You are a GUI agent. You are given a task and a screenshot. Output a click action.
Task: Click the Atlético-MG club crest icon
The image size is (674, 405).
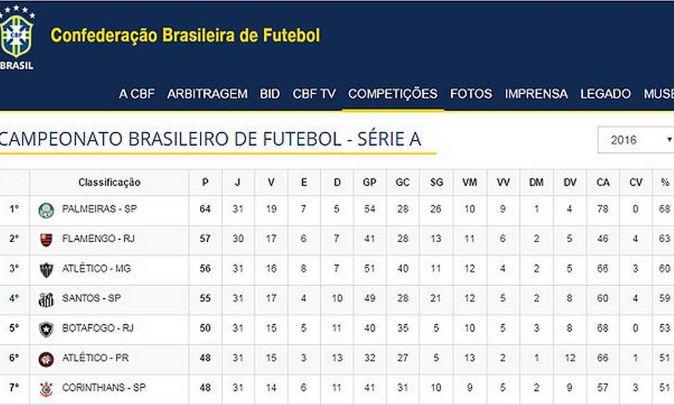(x=46, y=269)
